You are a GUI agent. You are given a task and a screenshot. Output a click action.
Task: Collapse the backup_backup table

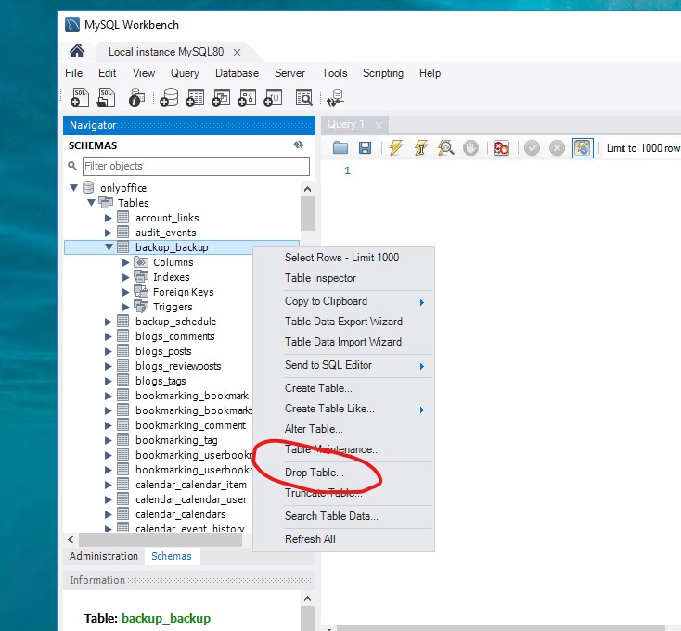pos(109,247)
